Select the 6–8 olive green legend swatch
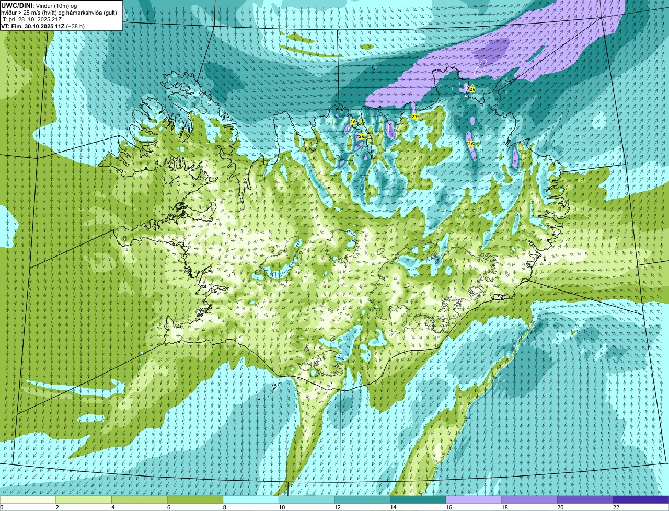Image resolution: width=669 pixels, height=511 pixels. pos(195,500)
